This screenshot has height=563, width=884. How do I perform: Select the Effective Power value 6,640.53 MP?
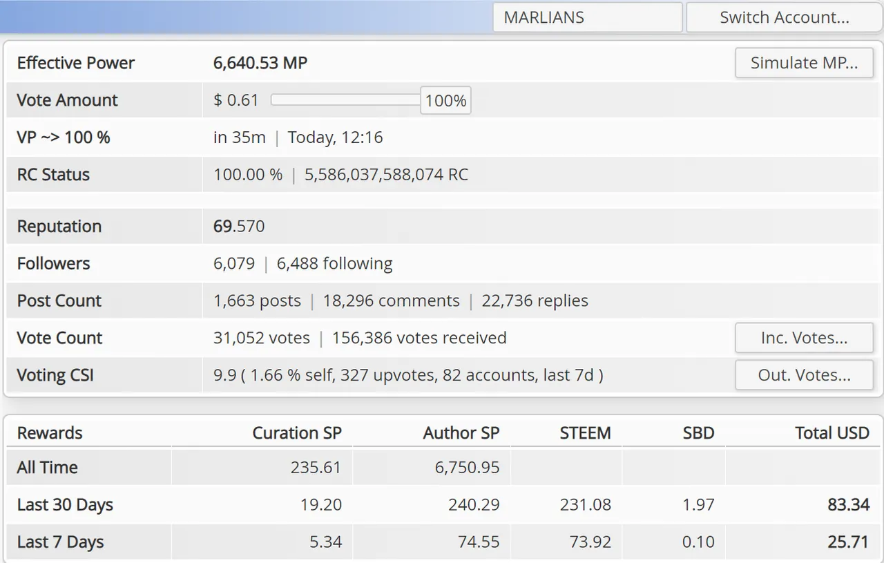(x=260, y=63)
